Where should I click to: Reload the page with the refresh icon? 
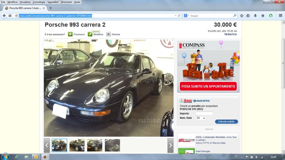[179, 16]
